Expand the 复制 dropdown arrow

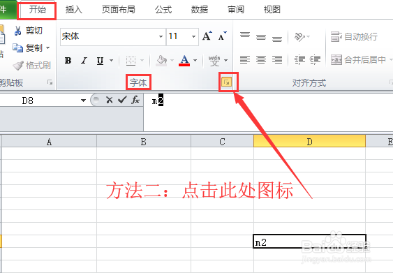click(47, 48)
